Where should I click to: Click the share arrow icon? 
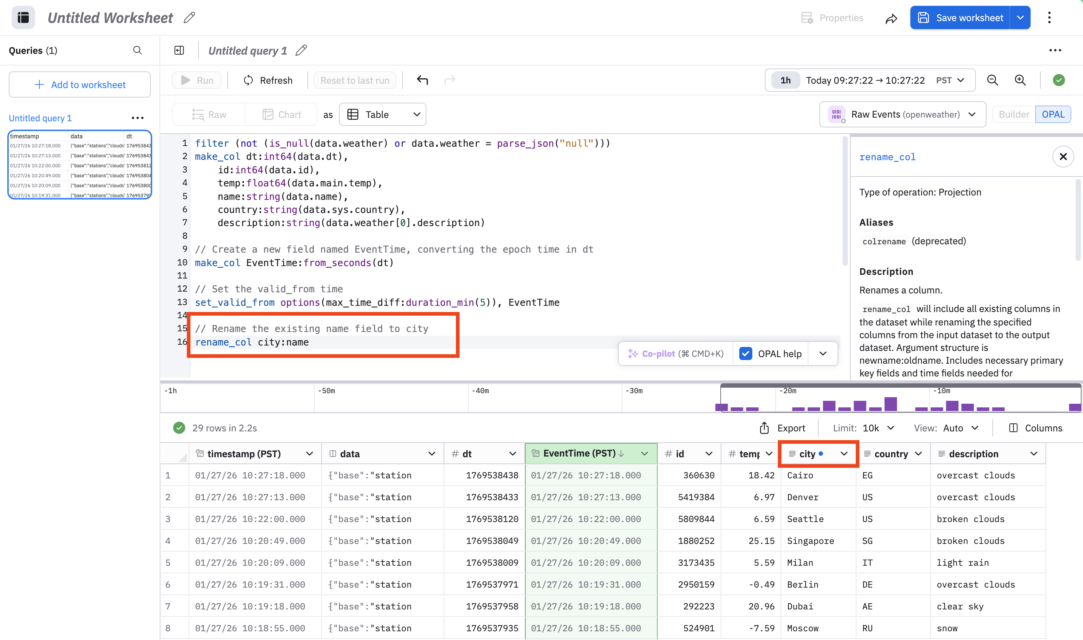pyautogui.click(x=891, y=18)
